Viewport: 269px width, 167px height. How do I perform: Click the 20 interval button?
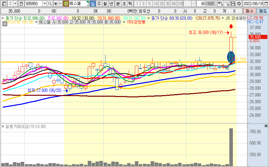(162, 4)
